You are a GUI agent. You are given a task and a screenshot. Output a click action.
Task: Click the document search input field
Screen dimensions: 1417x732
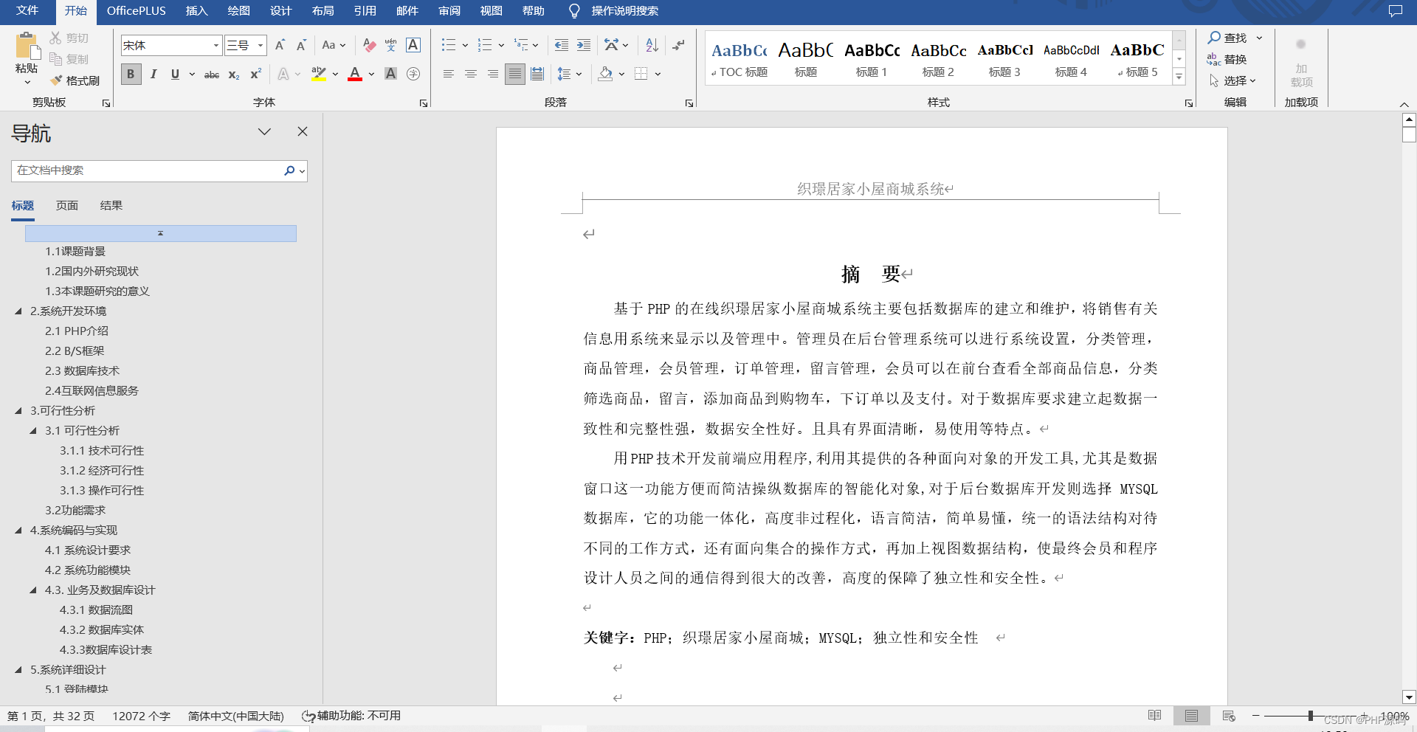click(x=147, y=170)
